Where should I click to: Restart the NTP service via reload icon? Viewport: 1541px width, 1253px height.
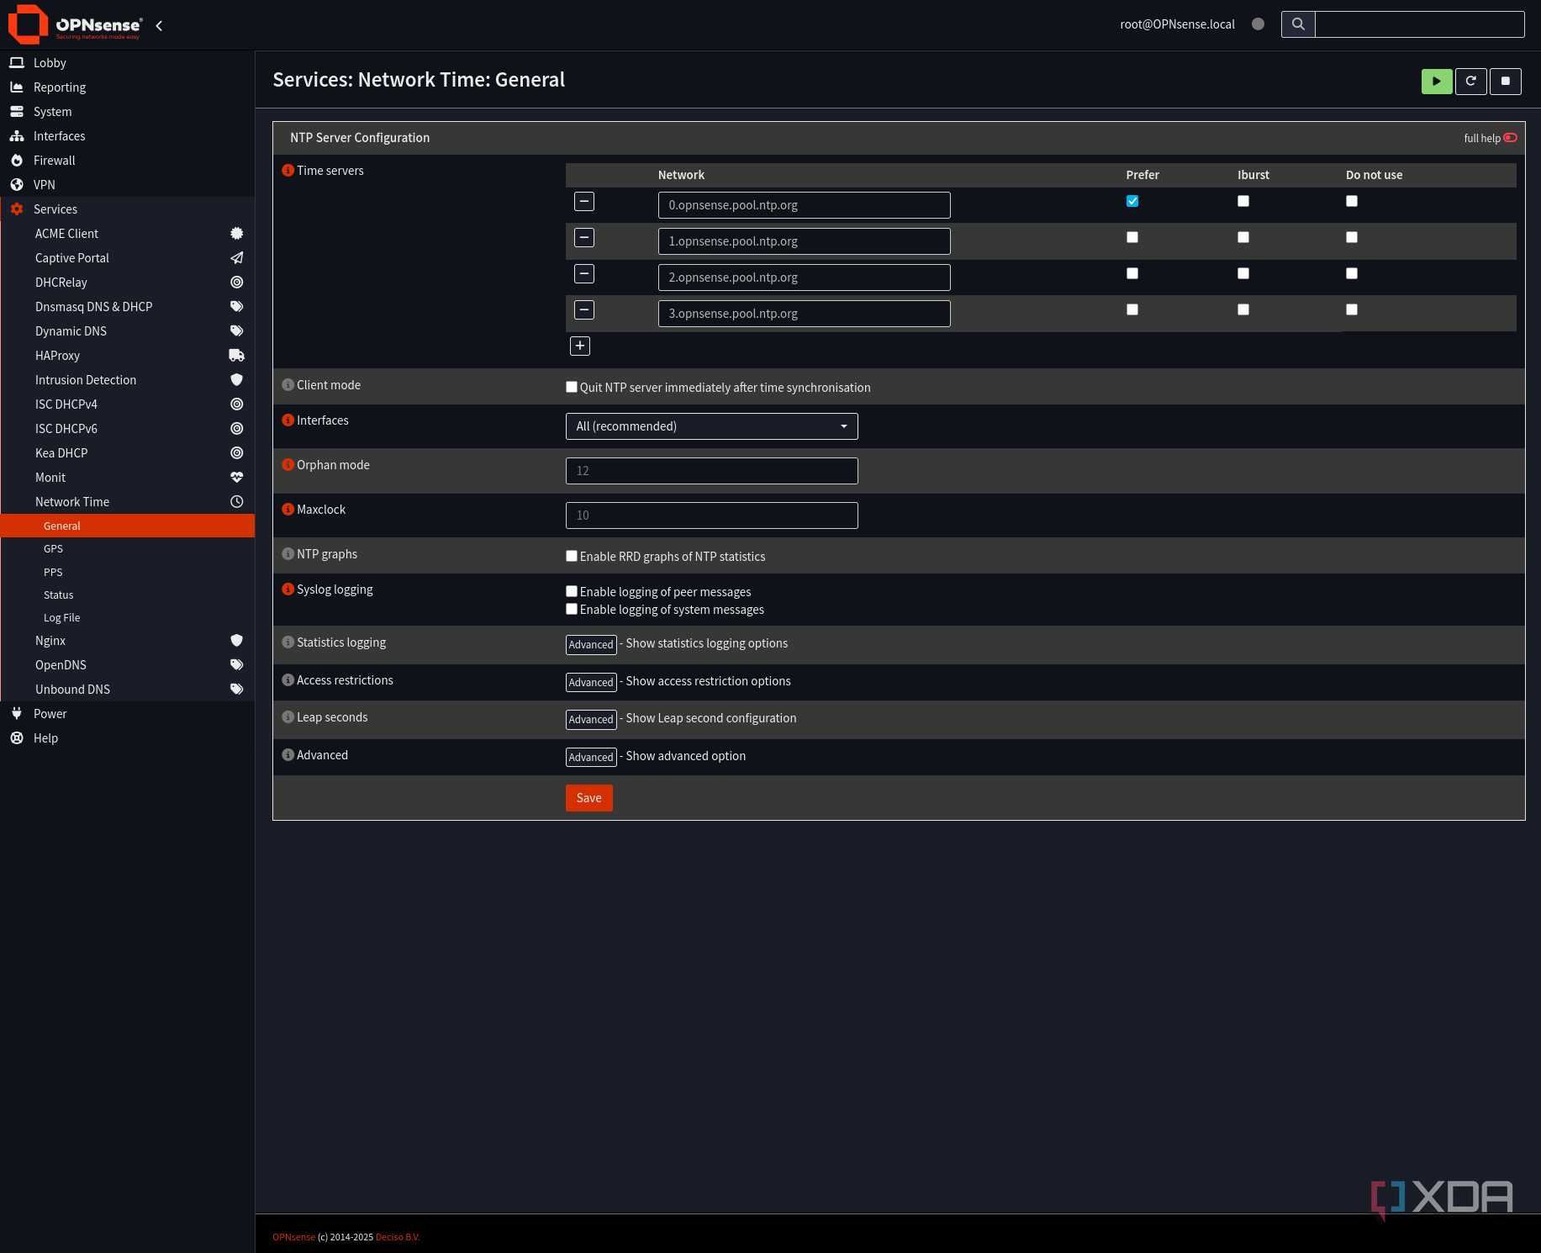point(1471,82)
